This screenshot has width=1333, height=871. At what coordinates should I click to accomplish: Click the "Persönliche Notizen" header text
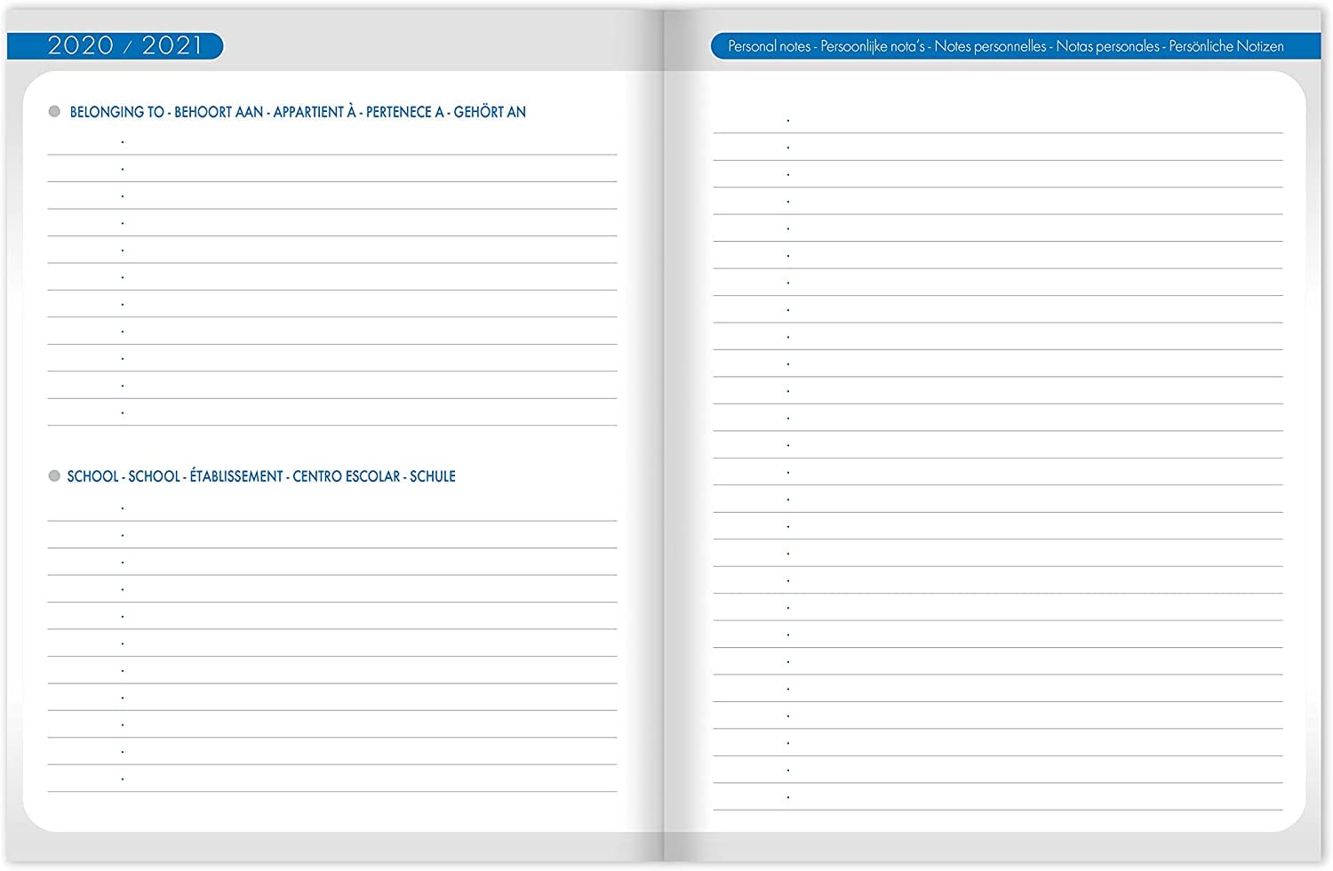[1226, 46]
